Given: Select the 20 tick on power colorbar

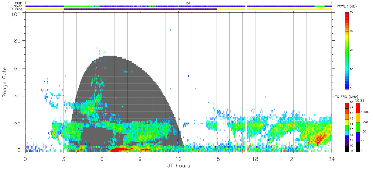Looking at the screenshot, I should tap(352, 50).
